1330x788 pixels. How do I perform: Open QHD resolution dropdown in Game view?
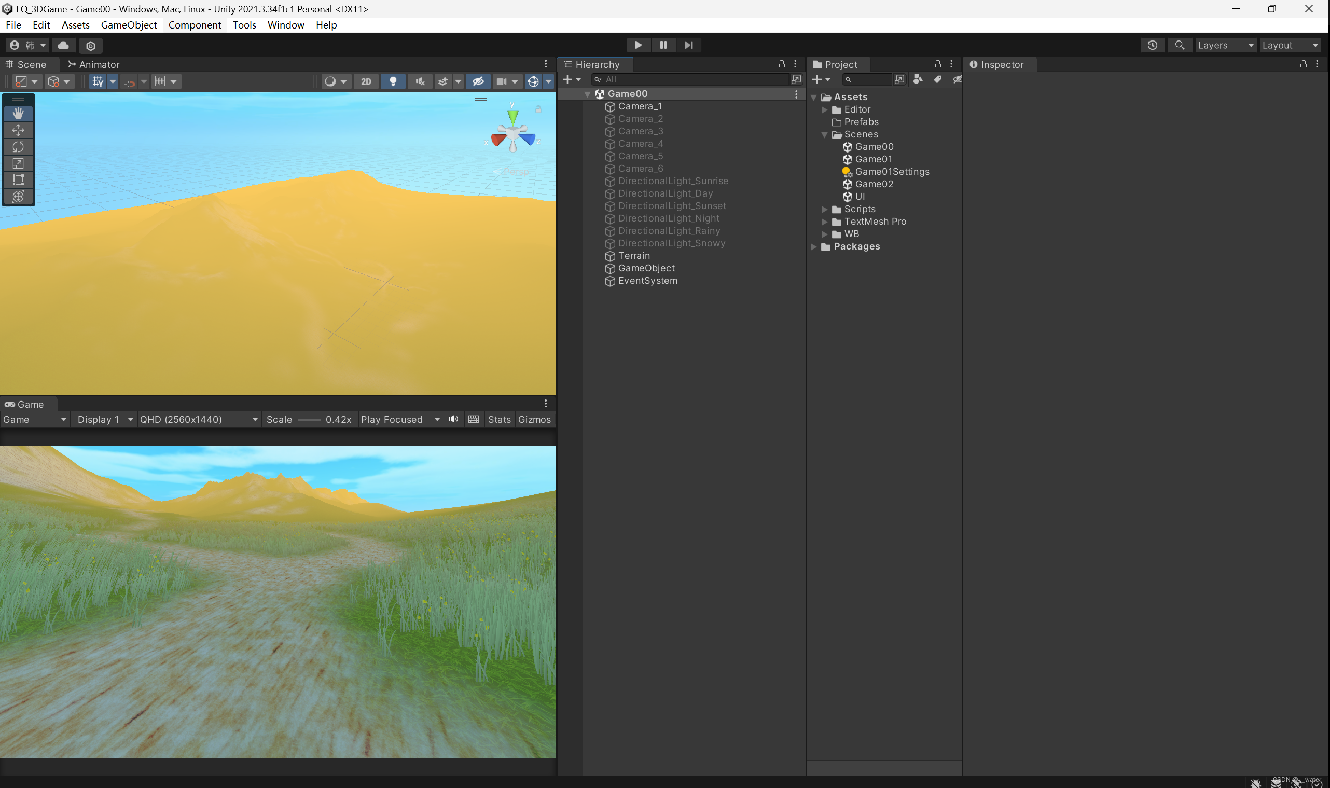199,419
